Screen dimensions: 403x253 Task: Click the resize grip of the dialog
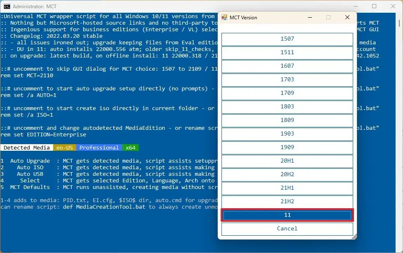354,237
